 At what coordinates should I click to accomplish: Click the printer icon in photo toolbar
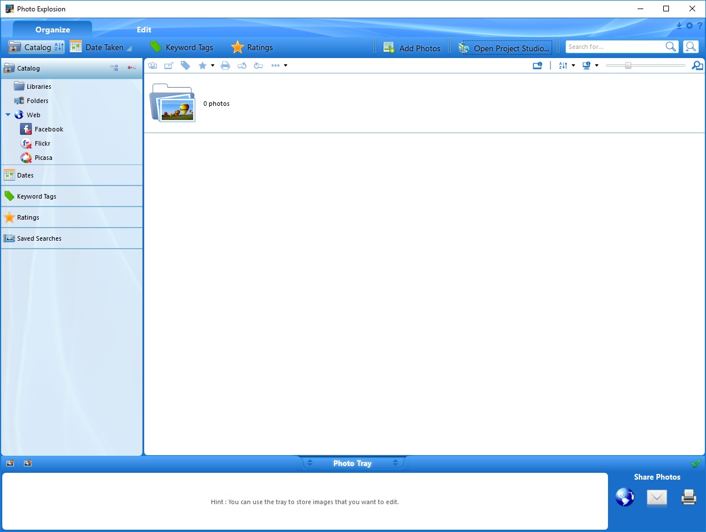(x=225, y=65)
